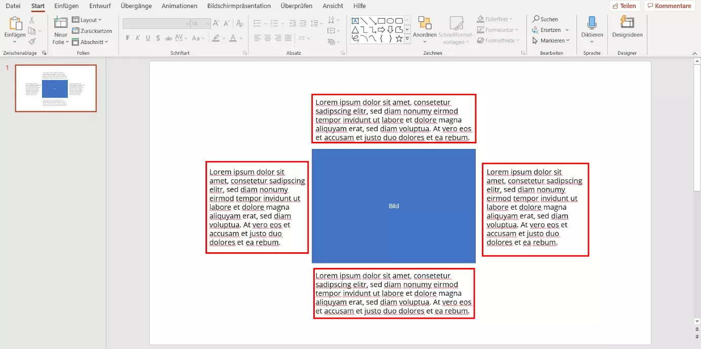Open the font size combo box

coord(200,23)
